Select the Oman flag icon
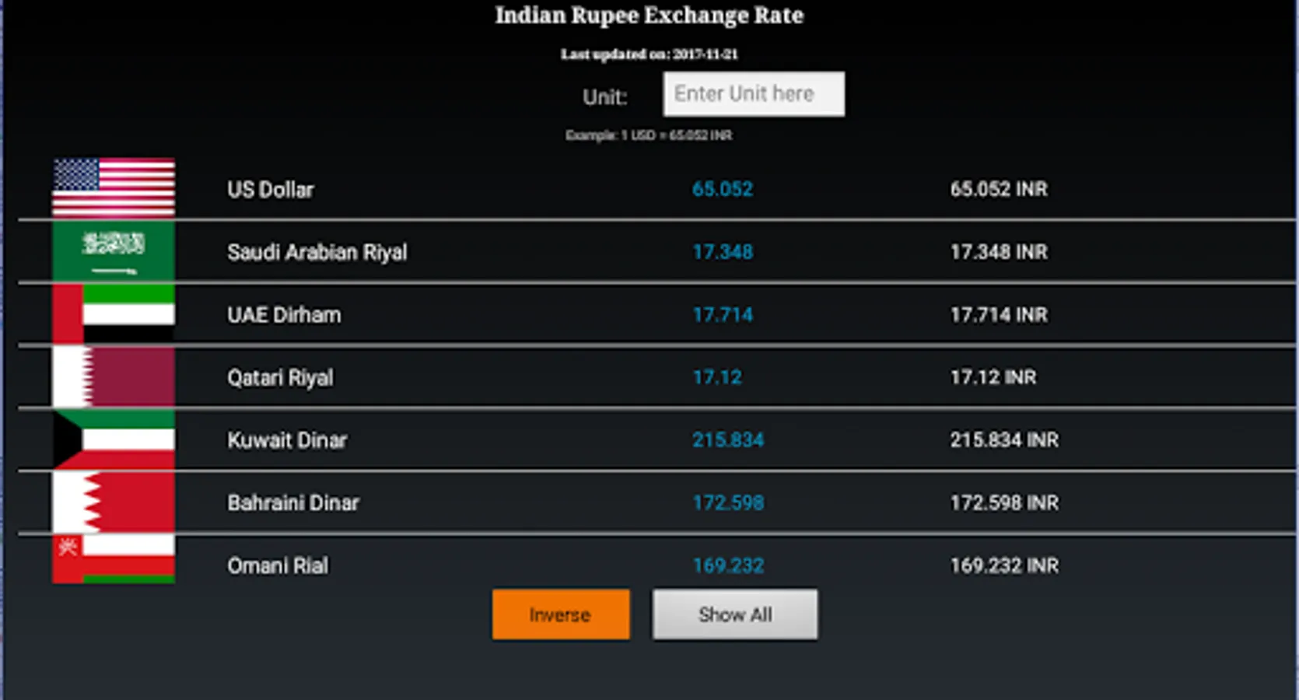1299x700 pixels. (114, 559)
